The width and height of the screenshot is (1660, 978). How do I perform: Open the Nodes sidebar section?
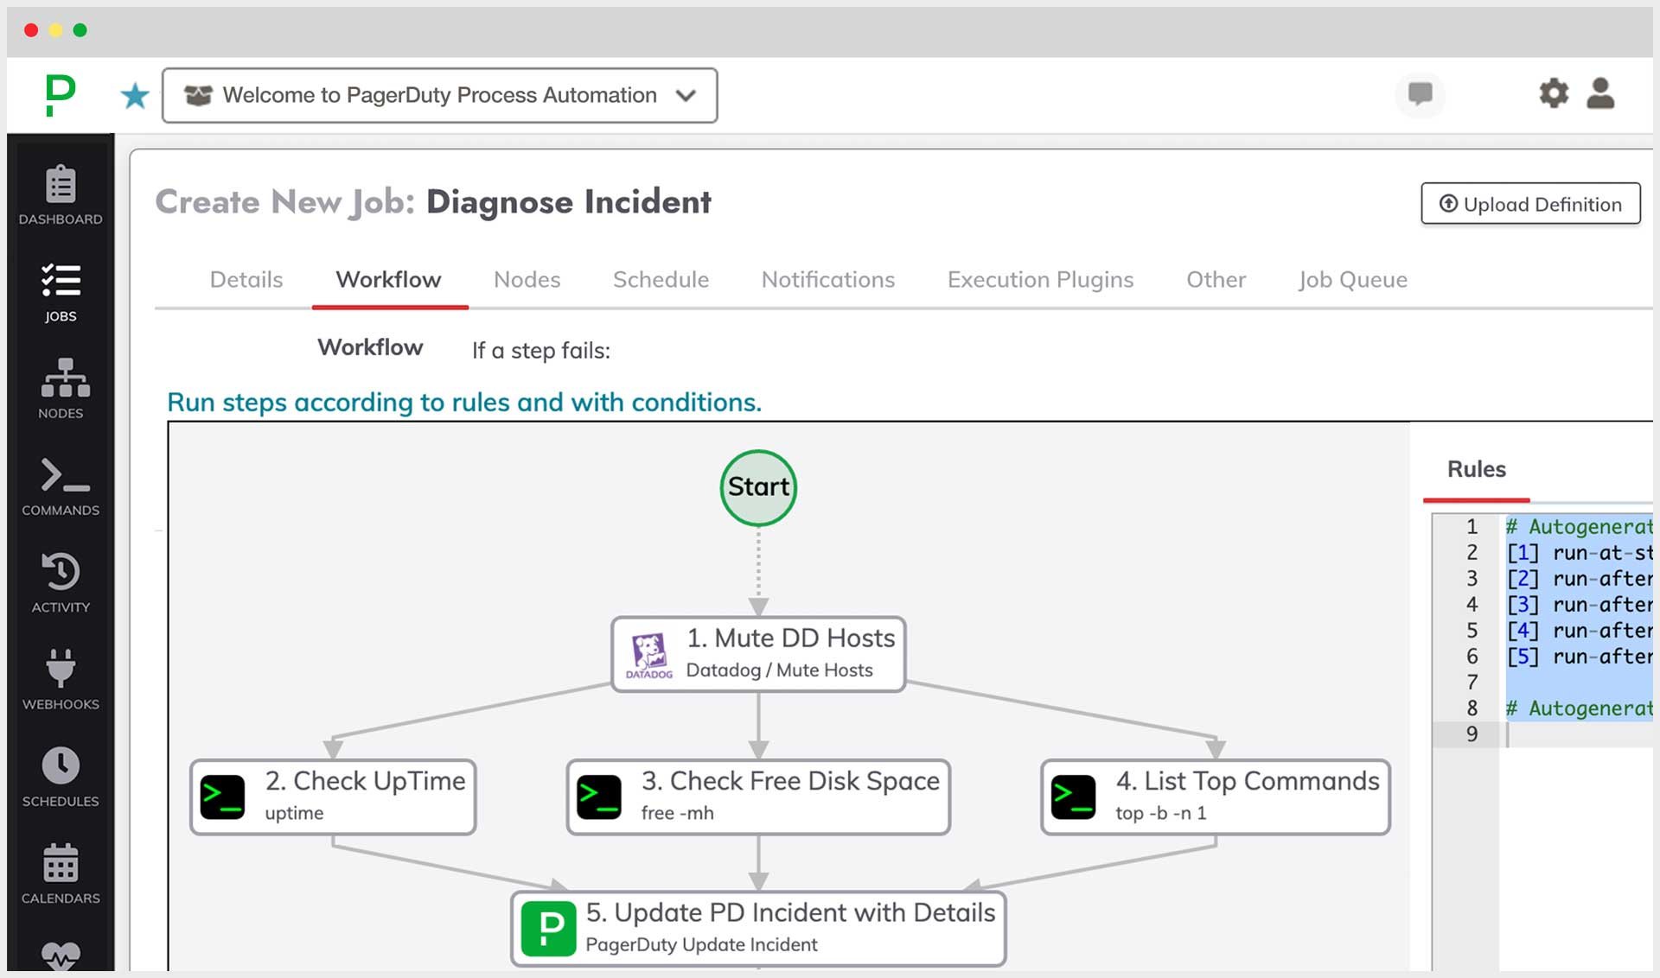tap(61, 389)
